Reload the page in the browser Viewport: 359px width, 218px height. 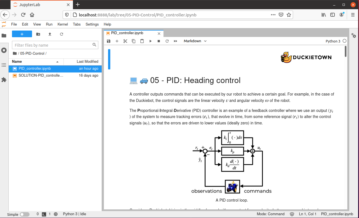(23, 15)
